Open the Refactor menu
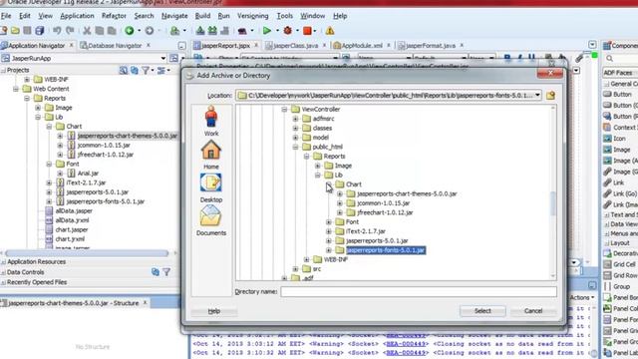This screenshot has height=359, width=638. [114, 16]
